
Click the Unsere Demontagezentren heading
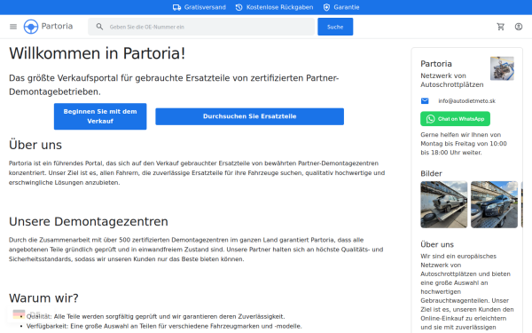(x=89, y=221)
